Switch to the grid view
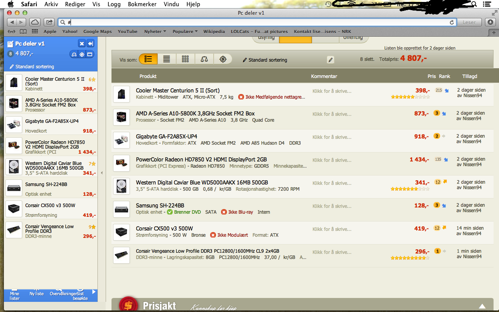Viewport: 499px width, 312px height. tap(186, 59)
